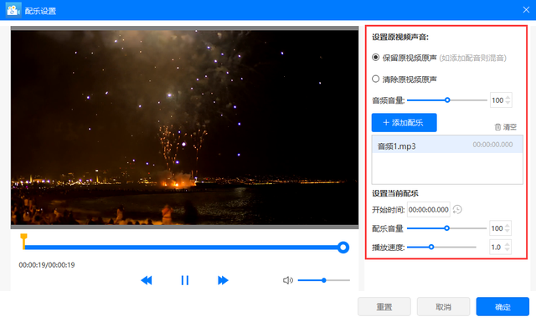Increase 配乐音量 with up arrow
Viewport: 536px width, 322px height.
[x=508, y=225]
